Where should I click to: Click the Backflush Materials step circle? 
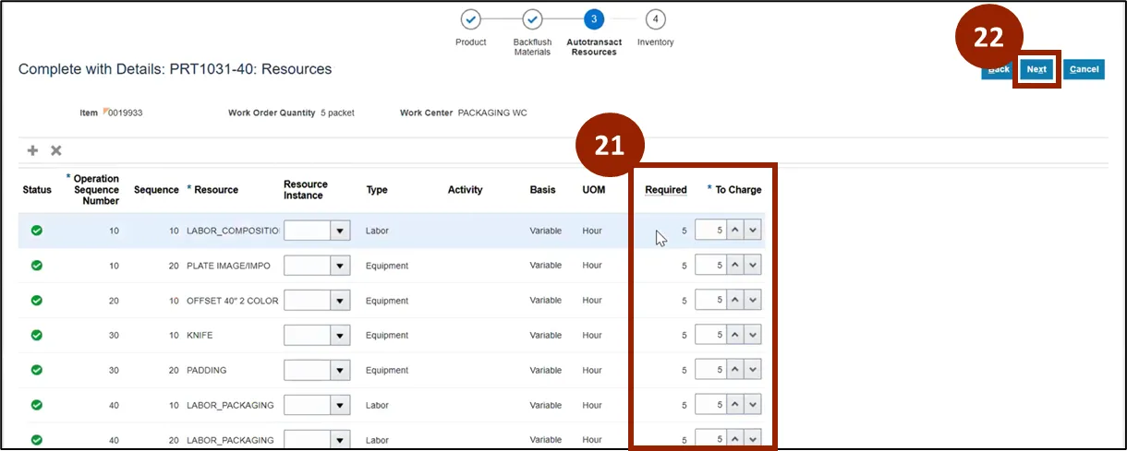532,19
